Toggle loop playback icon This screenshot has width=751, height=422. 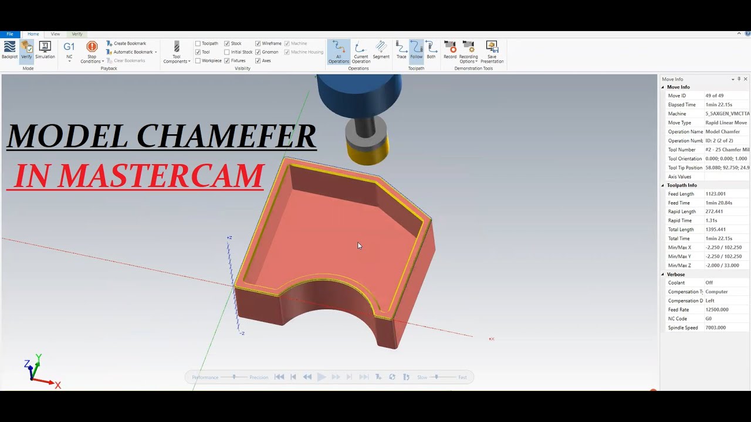(x=392, y=377)
